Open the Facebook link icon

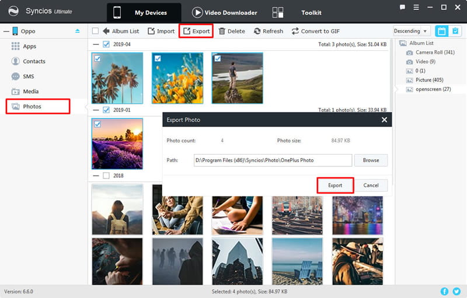[444, 292]
